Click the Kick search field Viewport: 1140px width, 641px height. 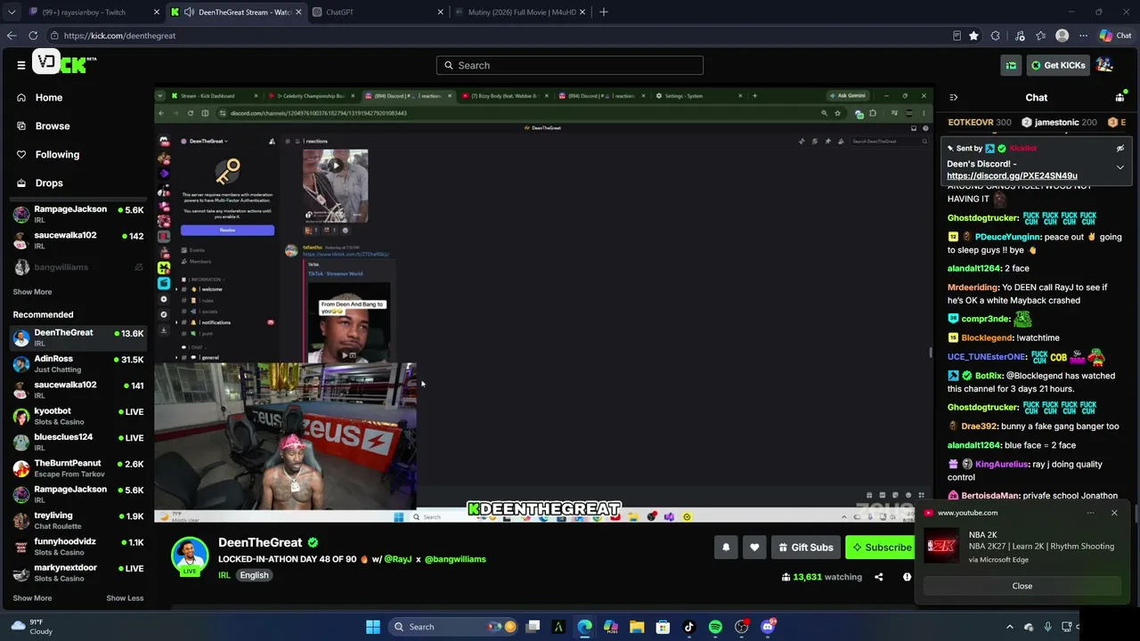click(x=570, y=65)
